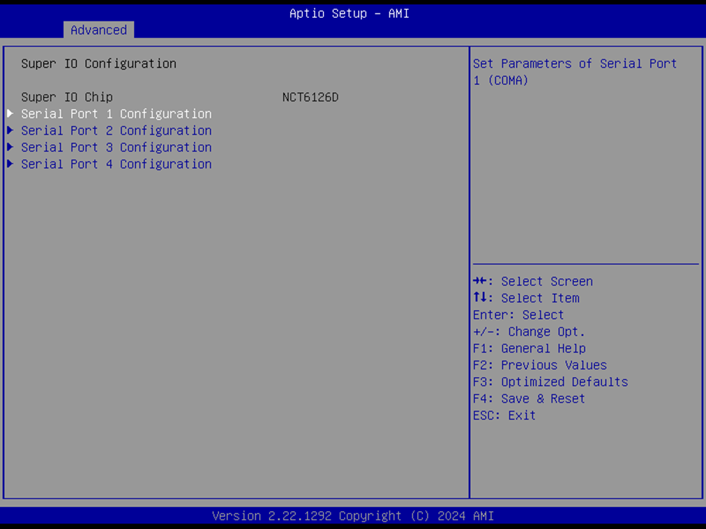The height and width of the screenshot is (529, 706).
Task: Click the F3 Optimized Defaults entry
Action: [x=550, y=382]
